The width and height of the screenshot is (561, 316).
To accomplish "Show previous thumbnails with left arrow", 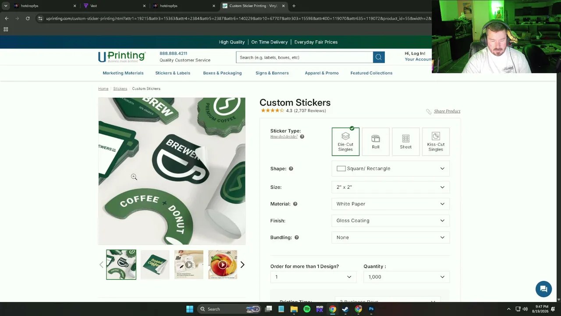I will [101, 265].
